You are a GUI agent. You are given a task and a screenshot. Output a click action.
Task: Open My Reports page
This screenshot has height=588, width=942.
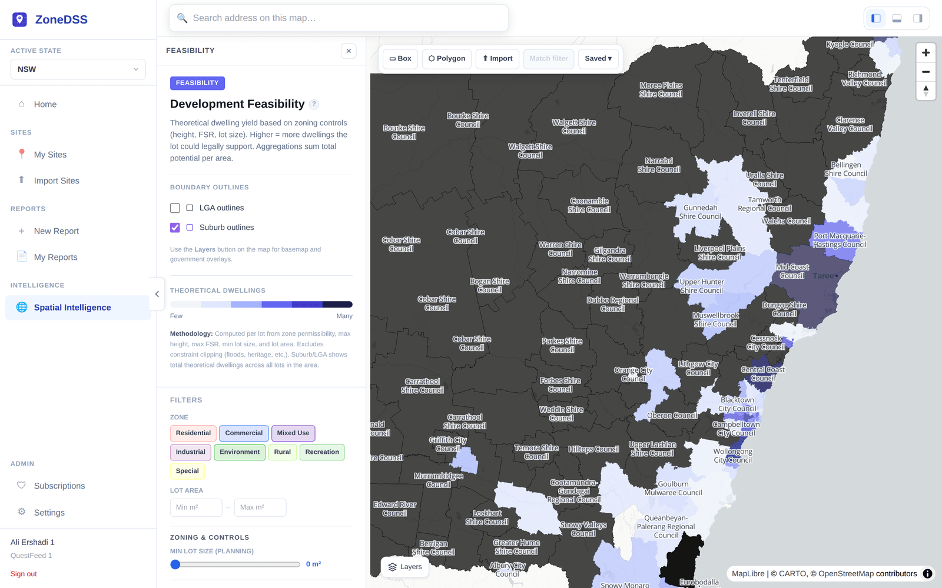click(55, 257)
